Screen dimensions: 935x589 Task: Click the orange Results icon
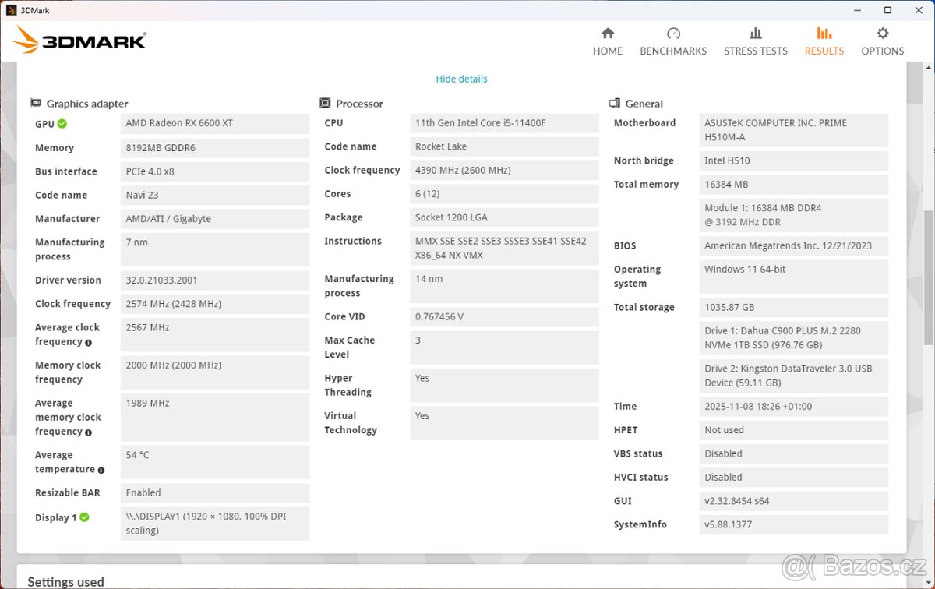pyautogui.click(x=824, y=34)
